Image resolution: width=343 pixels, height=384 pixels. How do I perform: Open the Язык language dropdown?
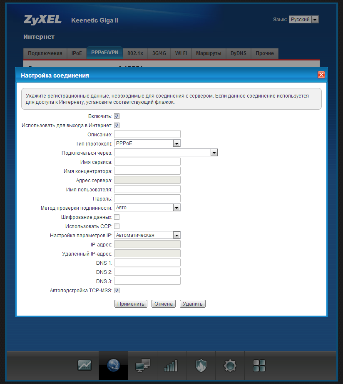point(303,19)
